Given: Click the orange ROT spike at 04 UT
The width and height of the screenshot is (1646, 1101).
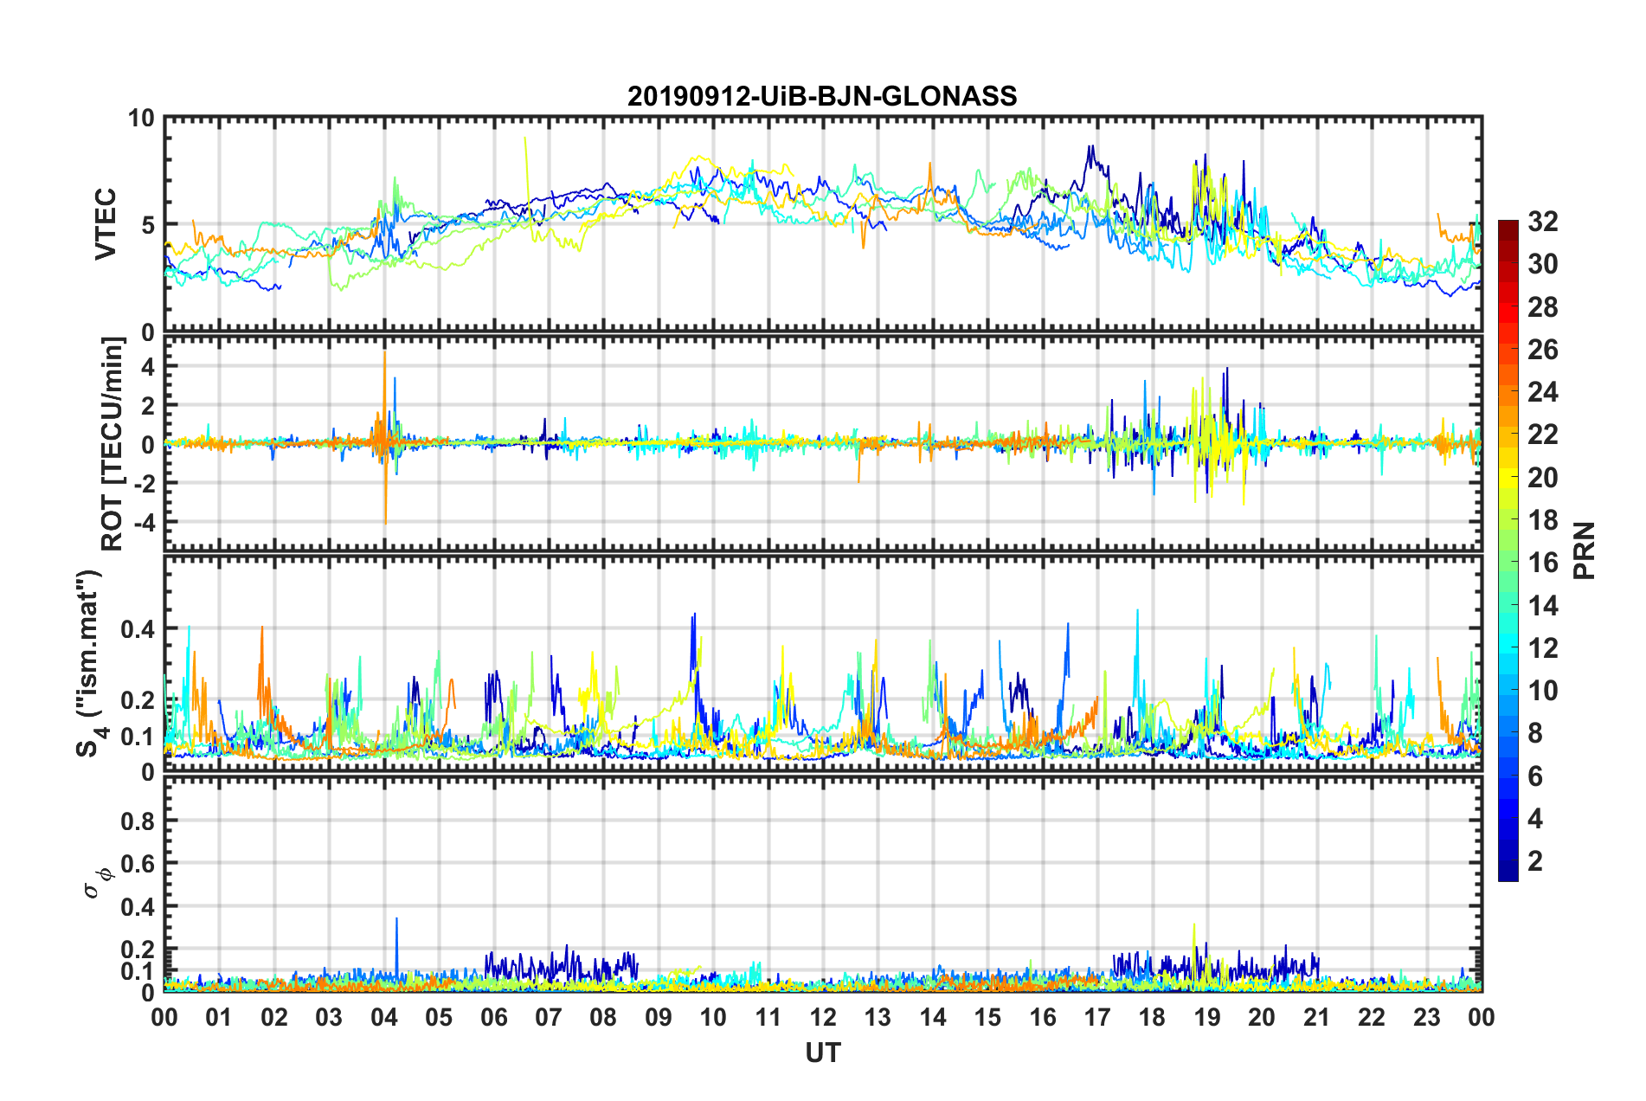Looking at the screenshot, I should (385, 437).
